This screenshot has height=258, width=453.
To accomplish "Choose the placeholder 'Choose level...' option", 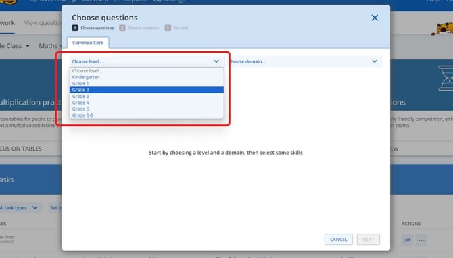I will 147,71.
